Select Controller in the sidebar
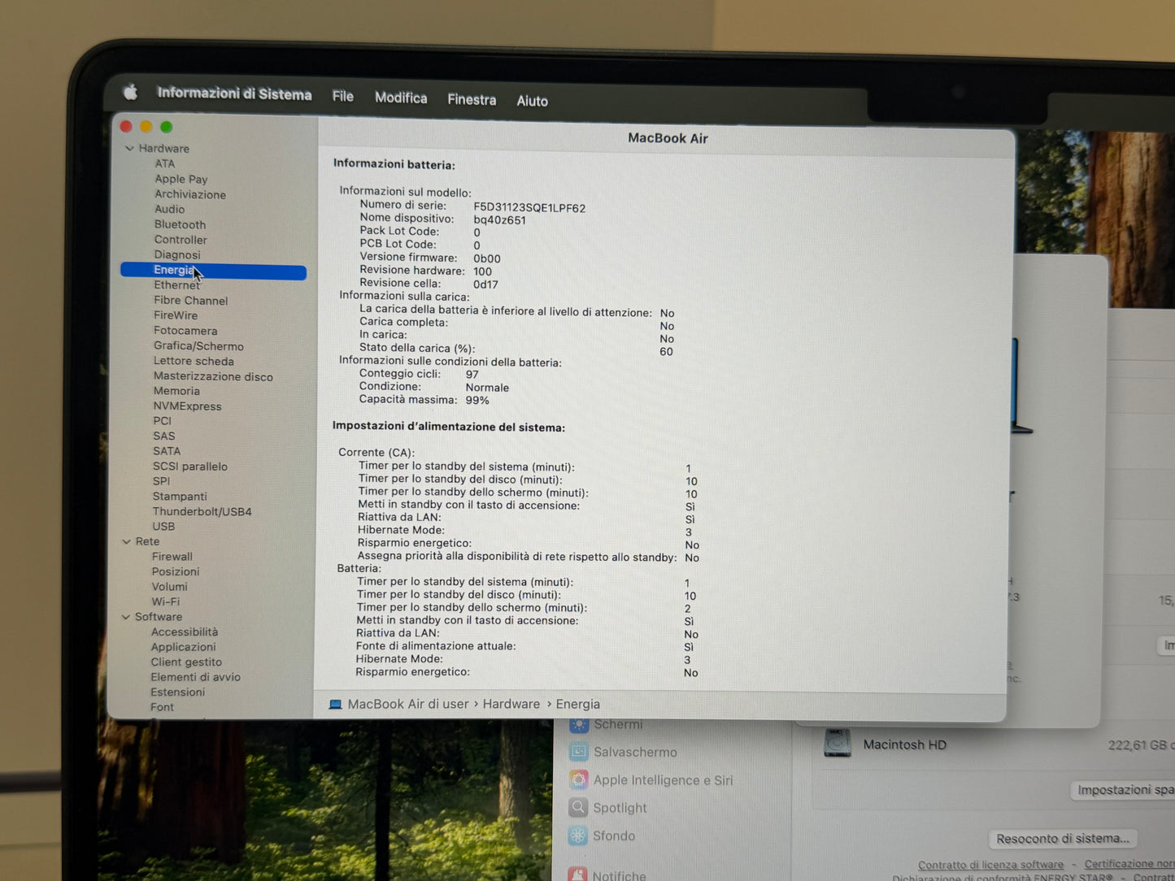The height and width of the screenshot is (881, 1175). (181, 240)
